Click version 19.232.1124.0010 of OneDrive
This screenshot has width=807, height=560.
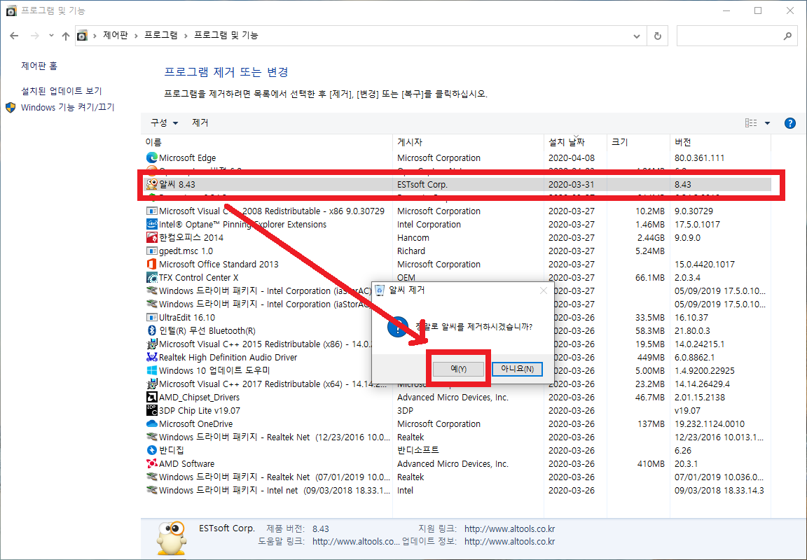tap(710, 423)
